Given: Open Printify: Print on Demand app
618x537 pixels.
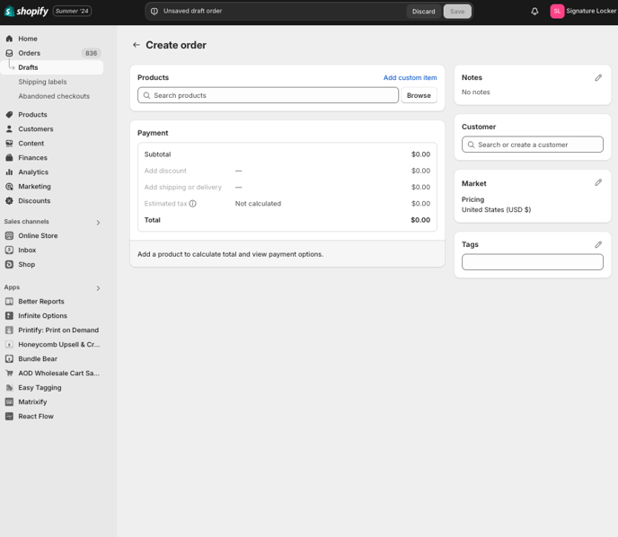Looking at the screenshot, I should point(57,330).
